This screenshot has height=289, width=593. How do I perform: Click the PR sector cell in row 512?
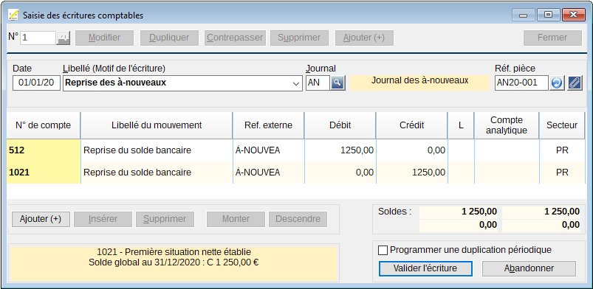(562, 150)
